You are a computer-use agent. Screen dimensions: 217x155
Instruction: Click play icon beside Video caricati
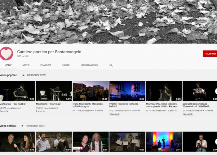click(22, 126)
